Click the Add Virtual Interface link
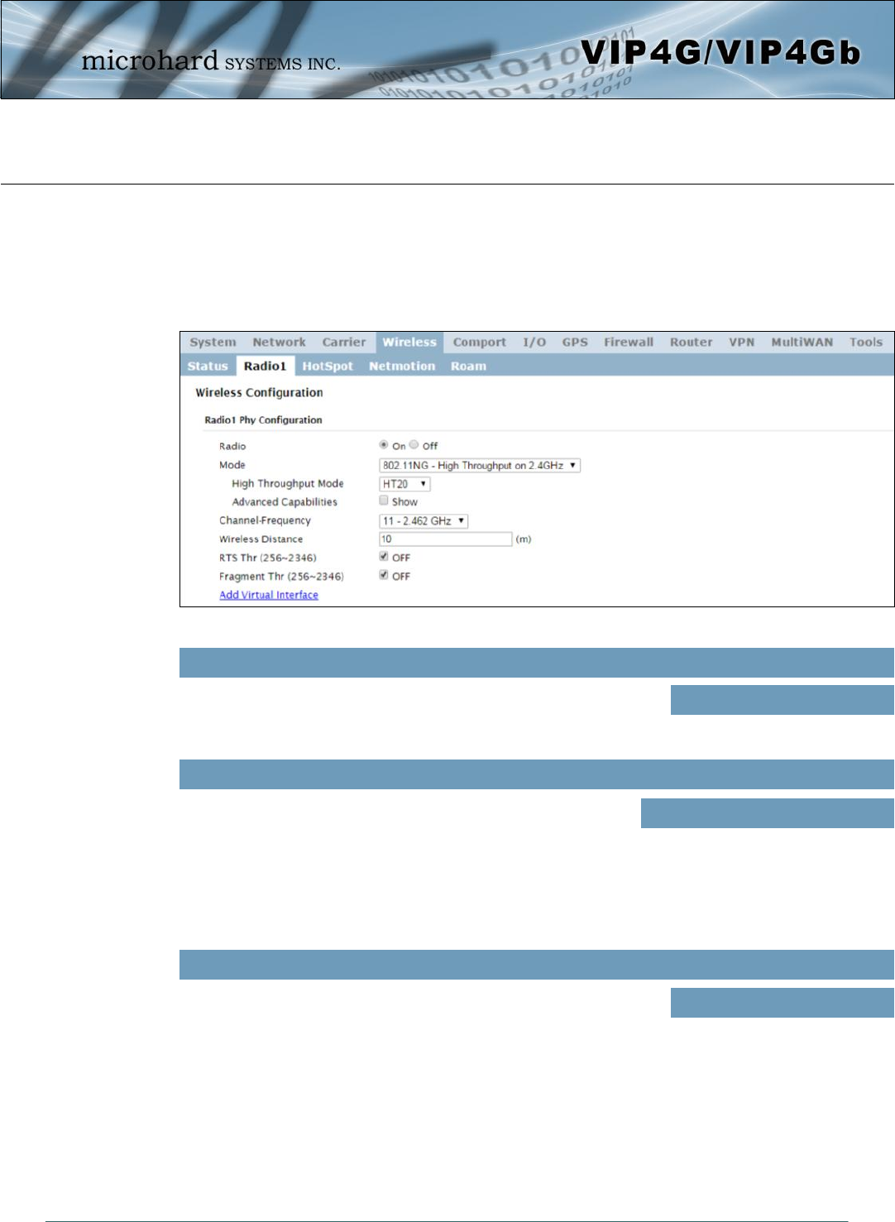Image resolution: width=895 pixels, height=1222 pixels. coord(269,595)
